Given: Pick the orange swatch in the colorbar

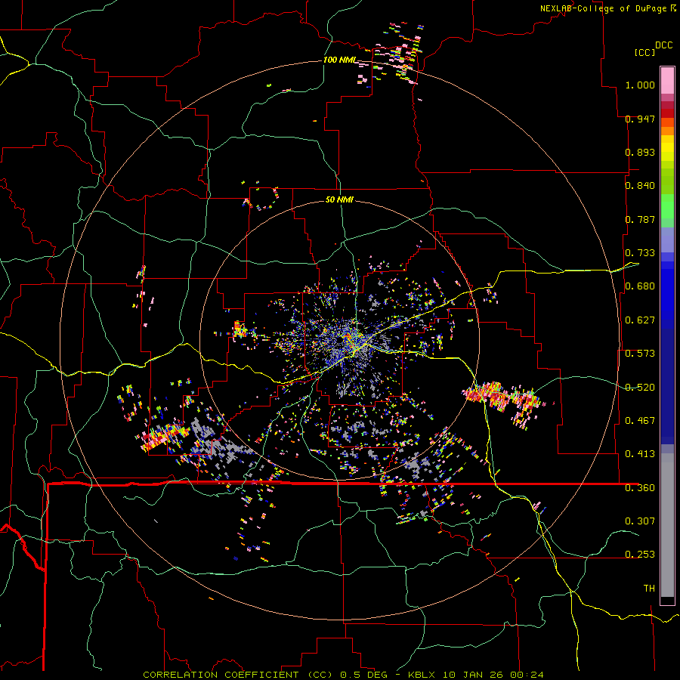Looking at the screenshot, I should [x=667, y=131].
